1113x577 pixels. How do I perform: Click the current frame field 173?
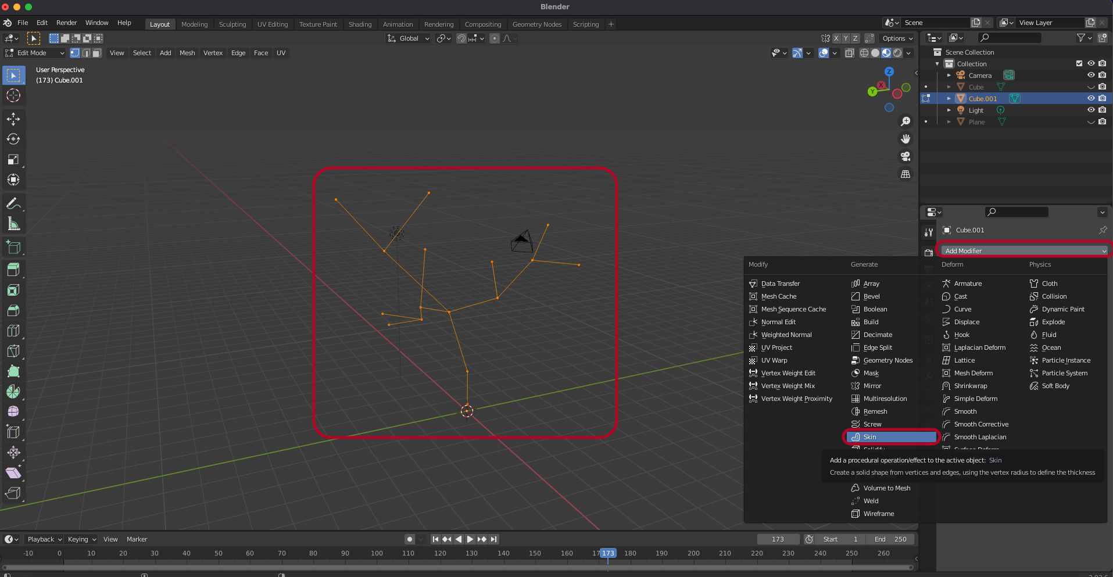point(778,539)
